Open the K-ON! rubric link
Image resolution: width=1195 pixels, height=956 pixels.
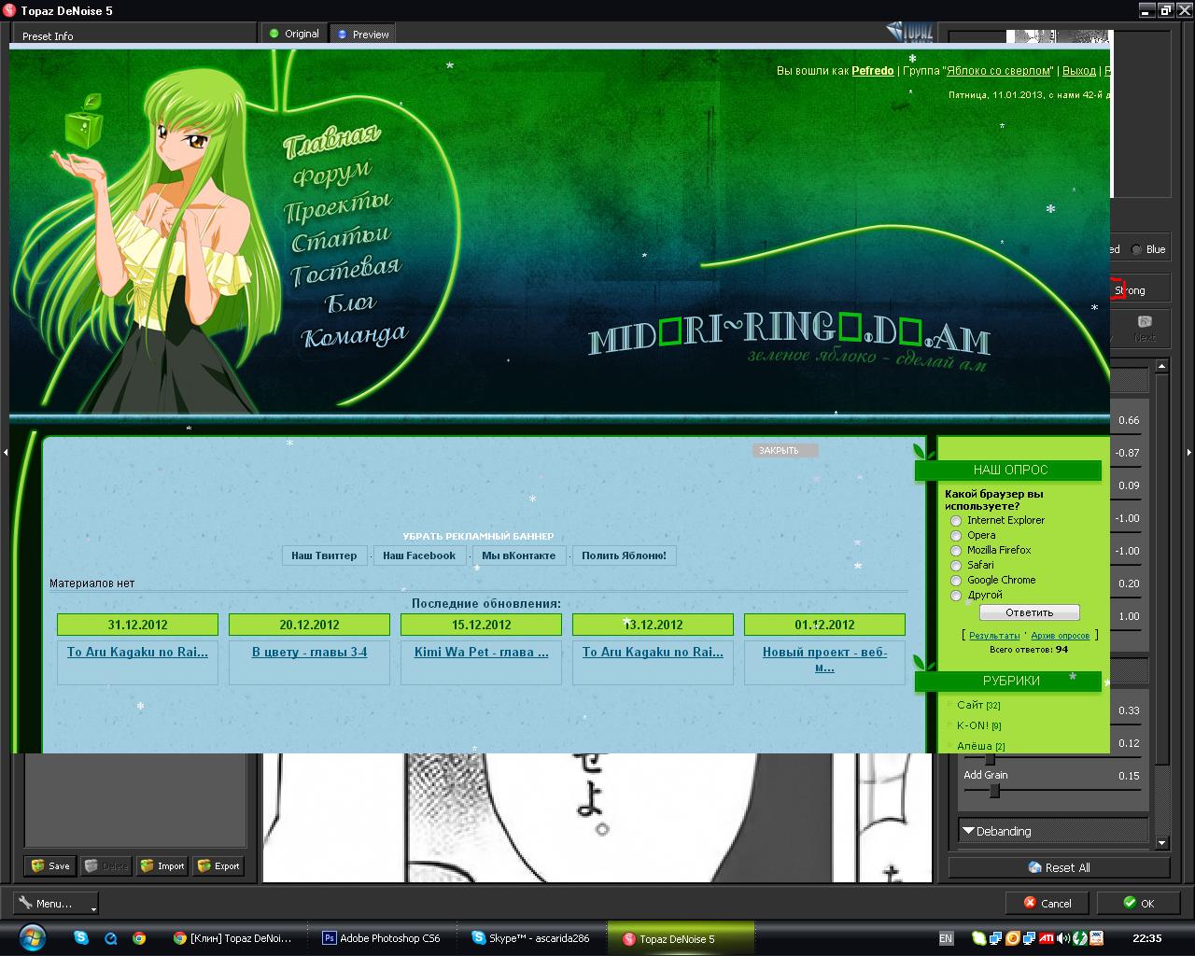973,725
